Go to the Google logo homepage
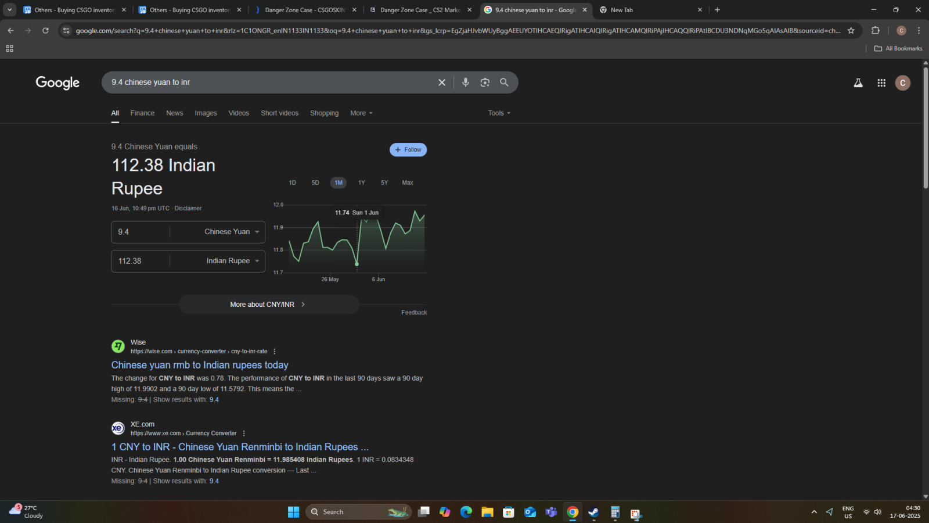 57,83
